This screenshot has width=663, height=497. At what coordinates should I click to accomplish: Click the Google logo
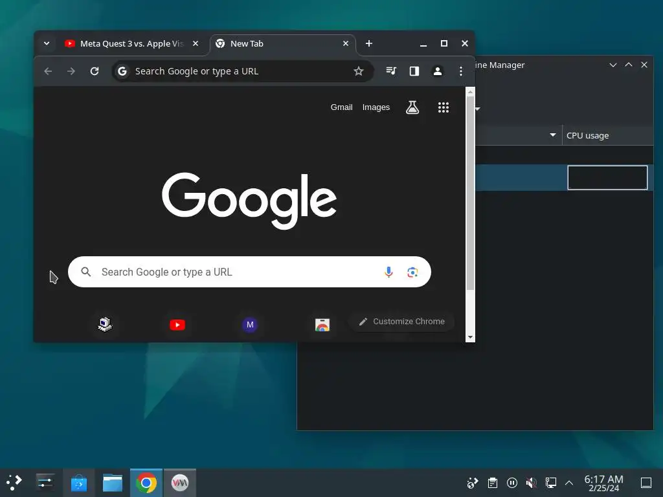click(249, 201)
